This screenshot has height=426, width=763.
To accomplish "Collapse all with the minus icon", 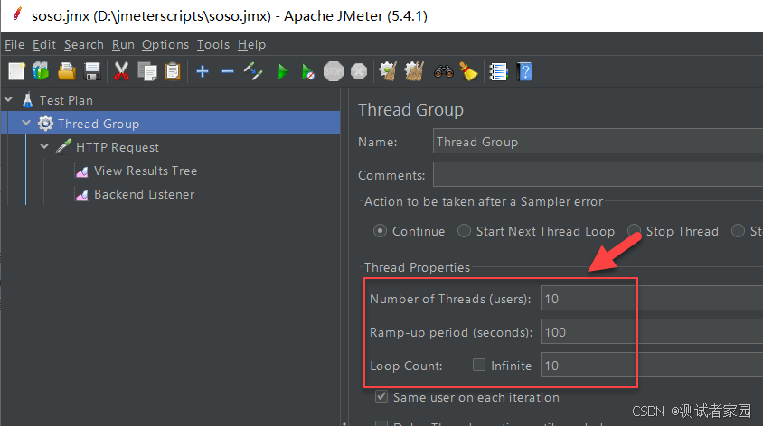I will point(227,71).
